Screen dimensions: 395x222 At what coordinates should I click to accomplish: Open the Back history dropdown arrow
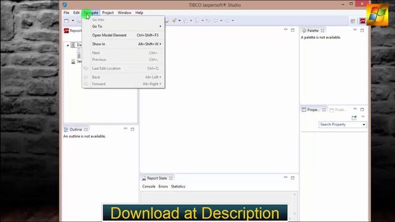click(221, 21)
